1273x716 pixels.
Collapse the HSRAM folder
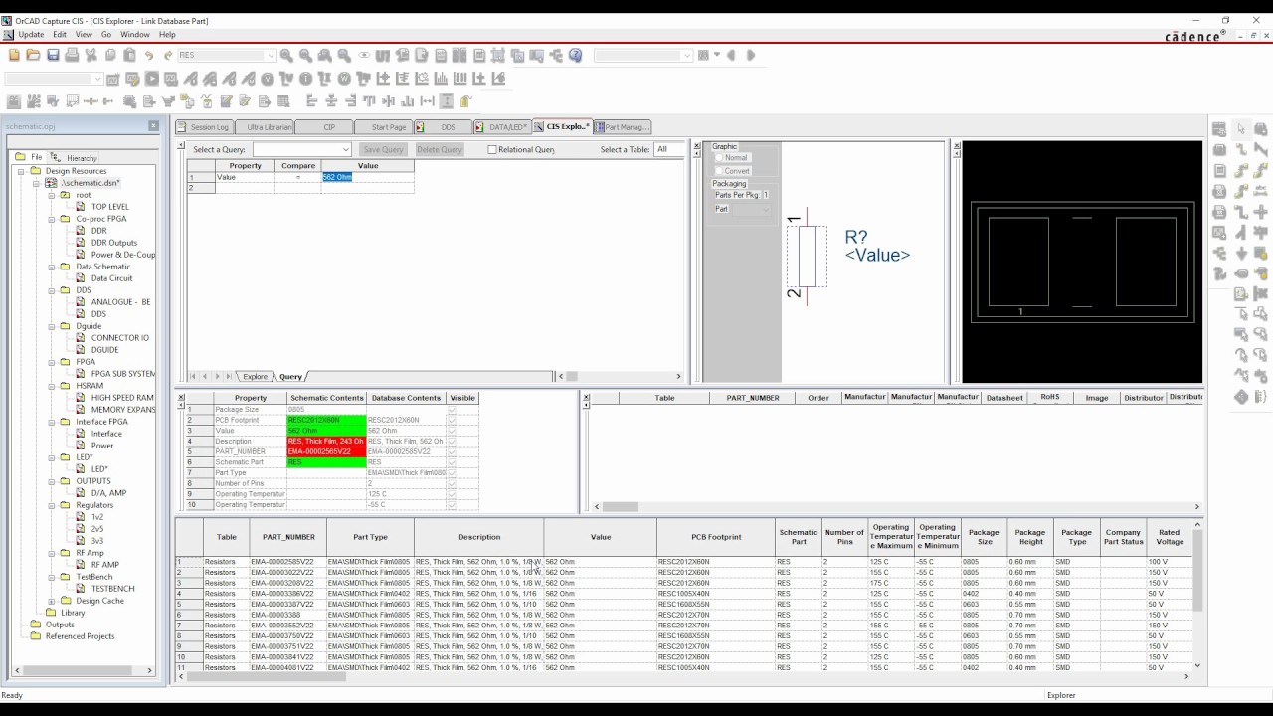pos(53,386)
